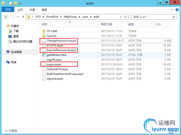Go forward with the forward arrow
This screenshot has width=181, height=135.
[x=13, y=17]
